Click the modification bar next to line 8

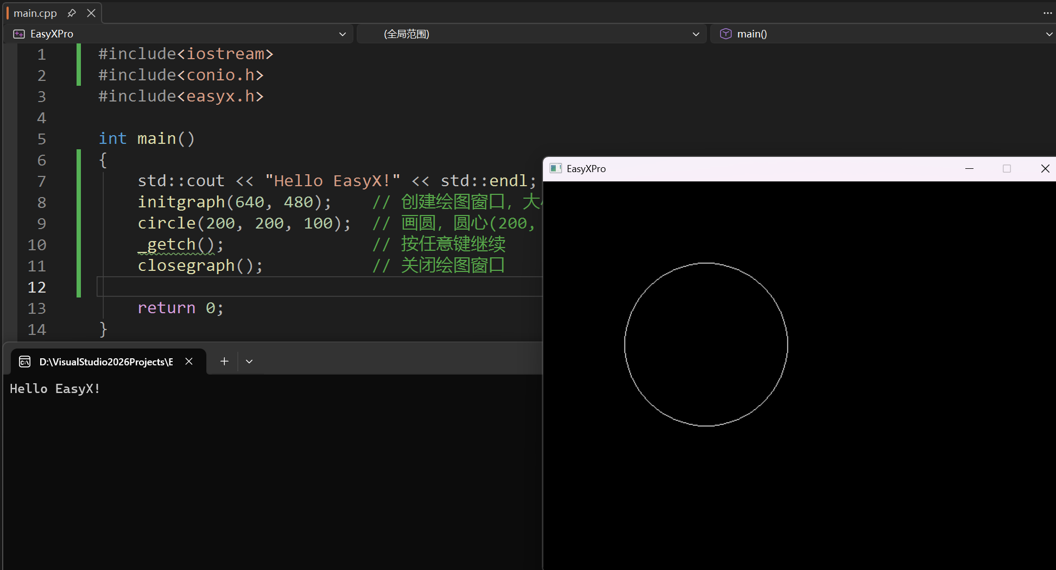pos(78,202)
